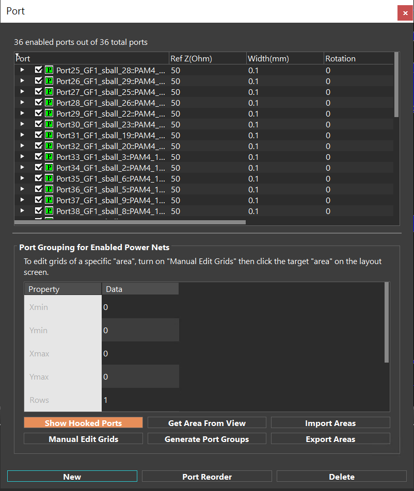Uncheck the Port34_GF1_sball_2 checkbox
Viewport: 414px width, 491px height.
39,167
